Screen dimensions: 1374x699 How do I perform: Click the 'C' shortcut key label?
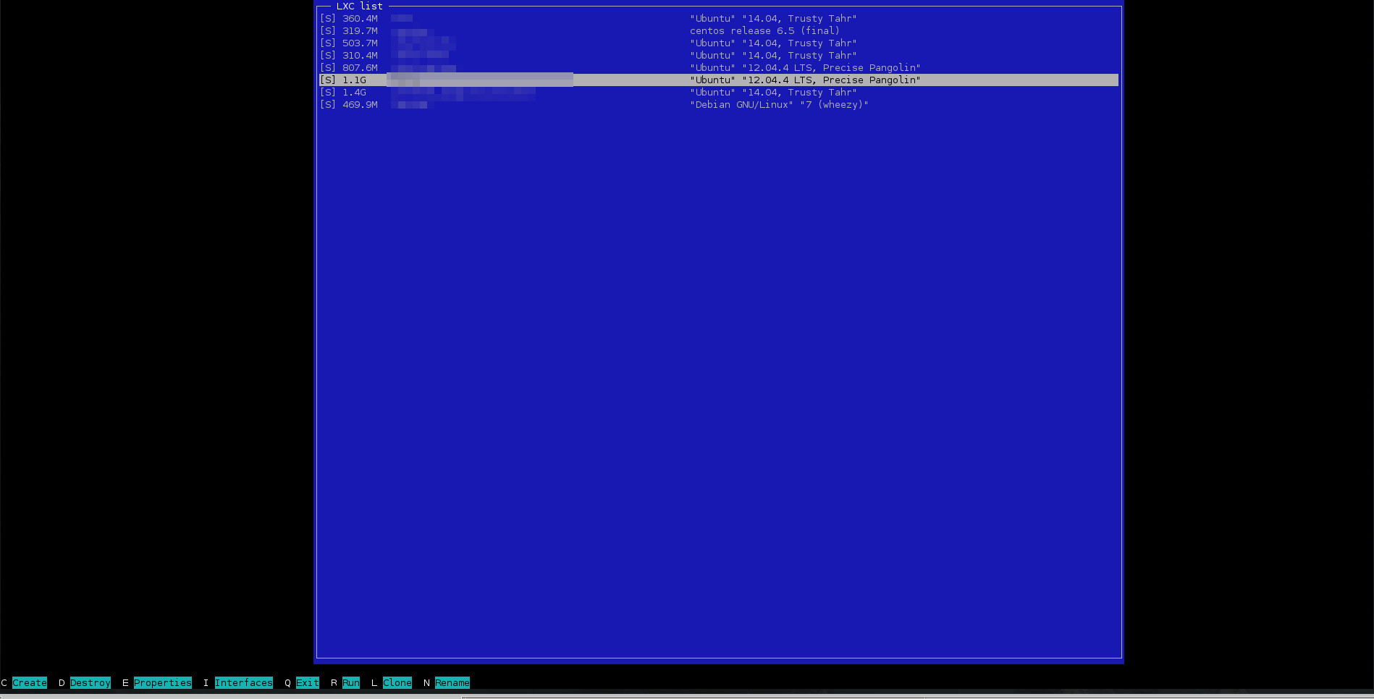point(4,682)
